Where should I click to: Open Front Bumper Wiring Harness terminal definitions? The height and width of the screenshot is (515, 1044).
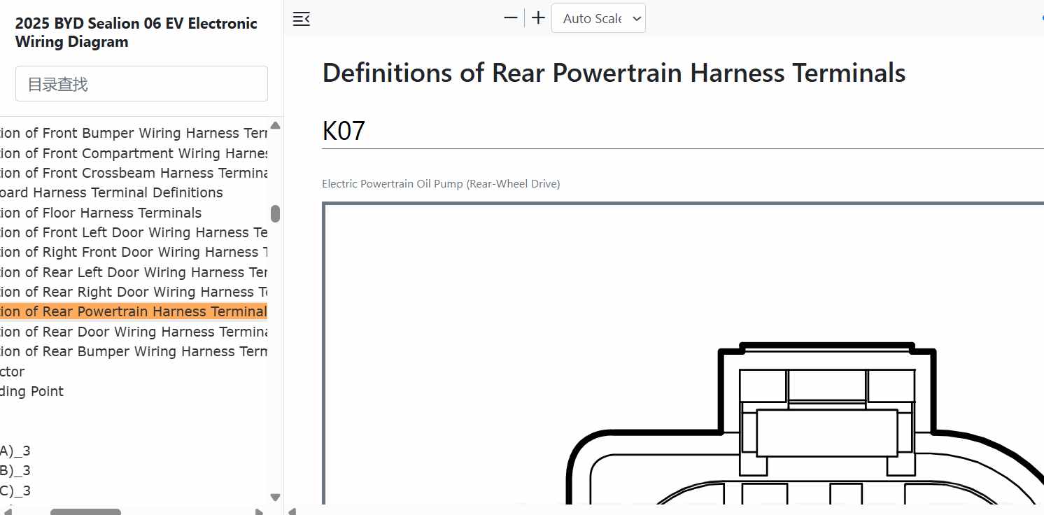pos(134,133)
